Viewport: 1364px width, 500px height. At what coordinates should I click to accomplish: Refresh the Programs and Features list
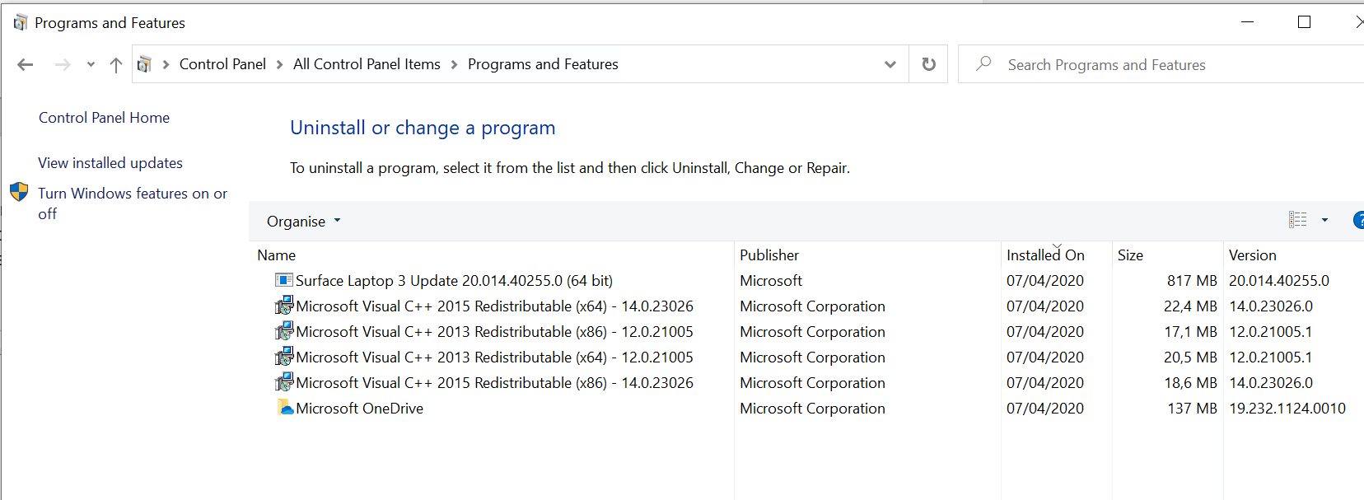(x=928, y=64)
